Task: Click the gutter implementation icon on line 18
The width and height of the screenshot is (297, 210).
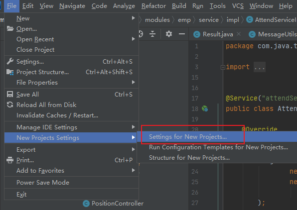Action: (x=205, y=108)
